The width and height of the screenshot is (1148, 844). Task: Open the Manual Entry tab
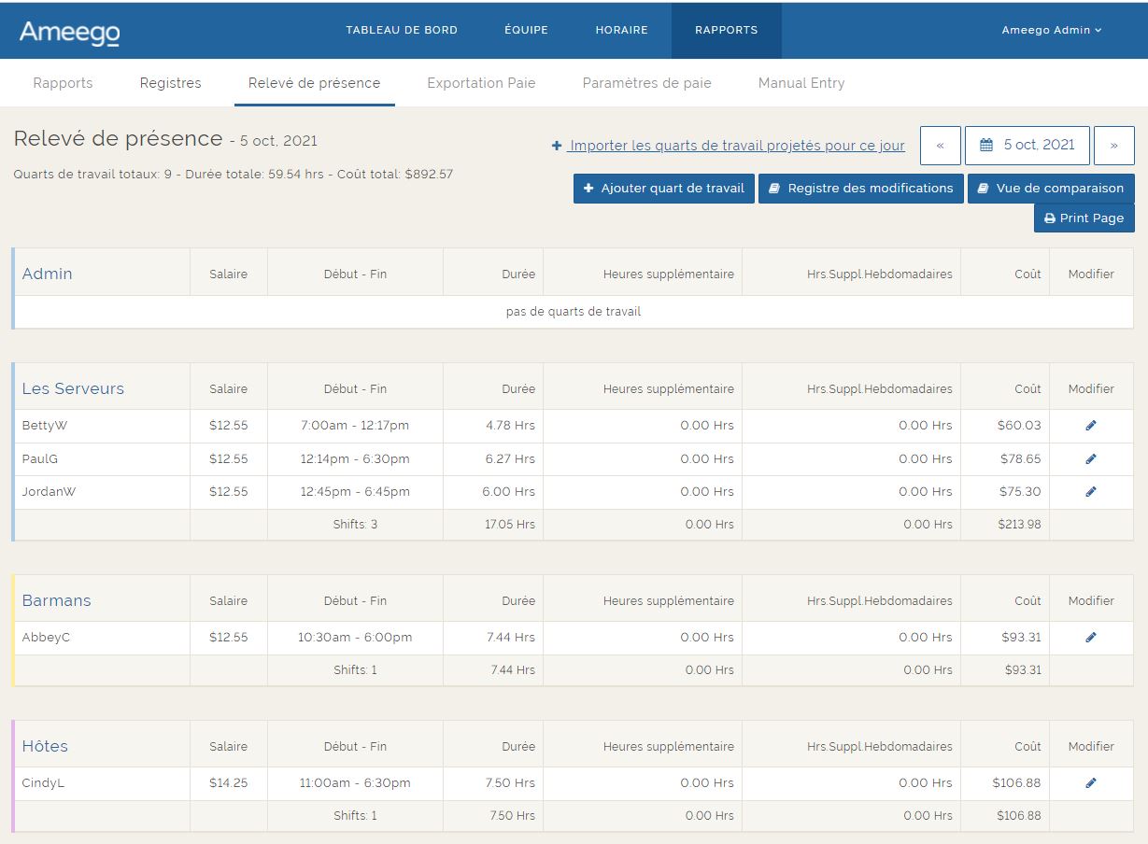click(801, 83)
